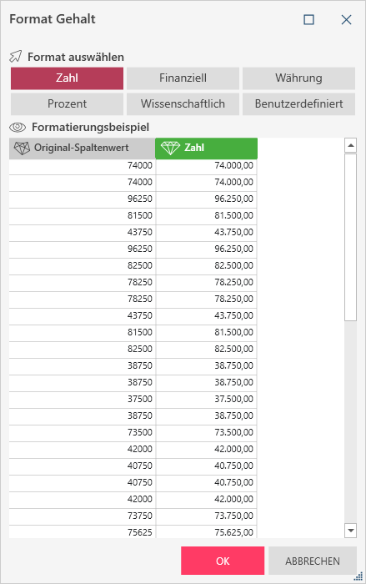Click the diamond icon in green Zahl header
Screen dimensions: 366x584
pos(171,149)
